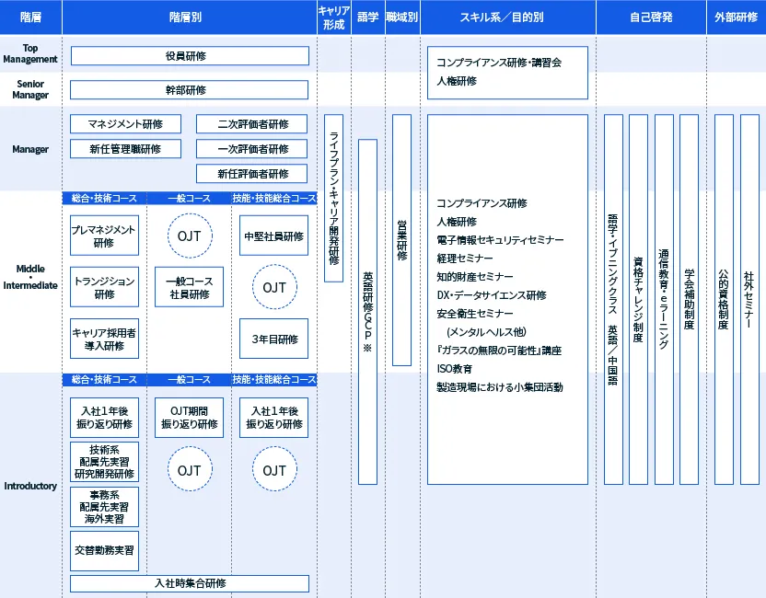Screen dimensions: 766x598
Task: Click the 通信教育・eラーニング vertical box
Action: [x=664, y=299]
